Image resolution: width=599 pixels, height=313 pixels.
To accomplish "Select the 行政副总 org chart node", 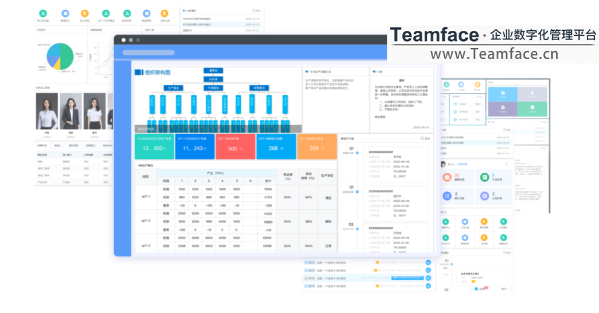I will click(x=213, y=88).
